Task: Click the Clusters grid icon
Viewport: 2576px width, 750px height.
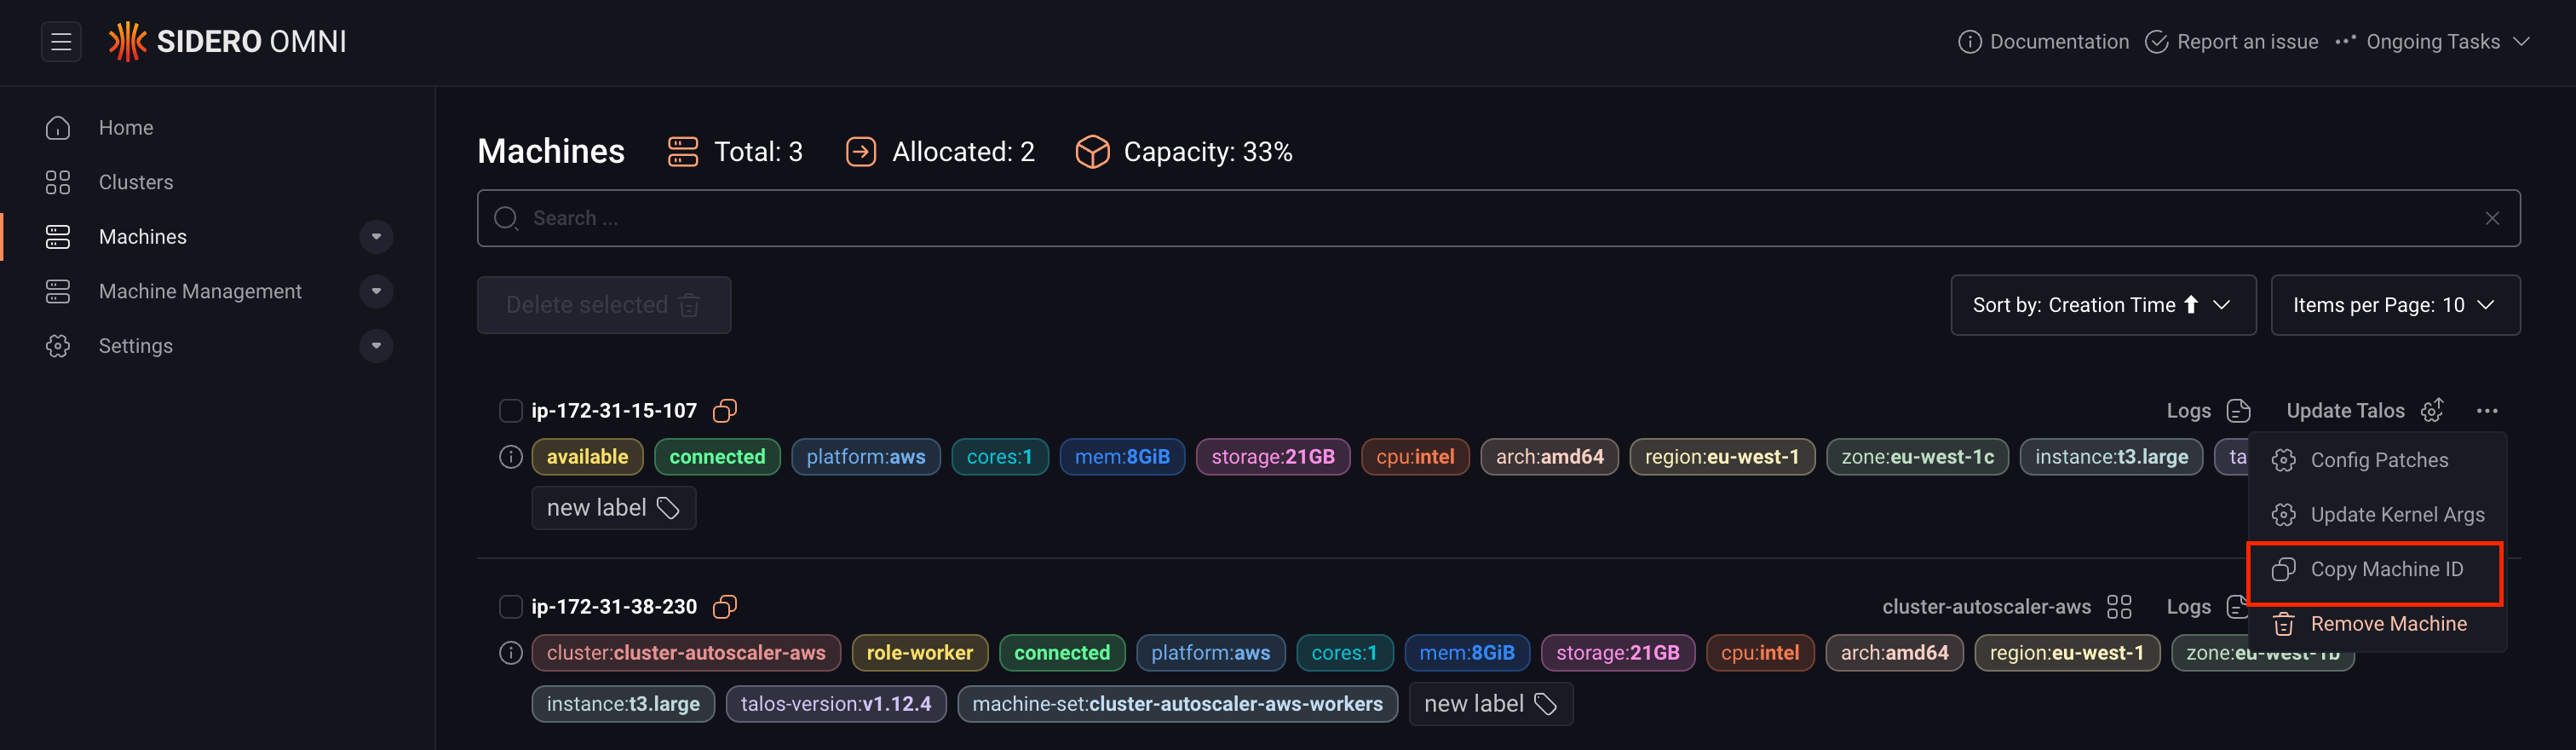Action: 58,182
